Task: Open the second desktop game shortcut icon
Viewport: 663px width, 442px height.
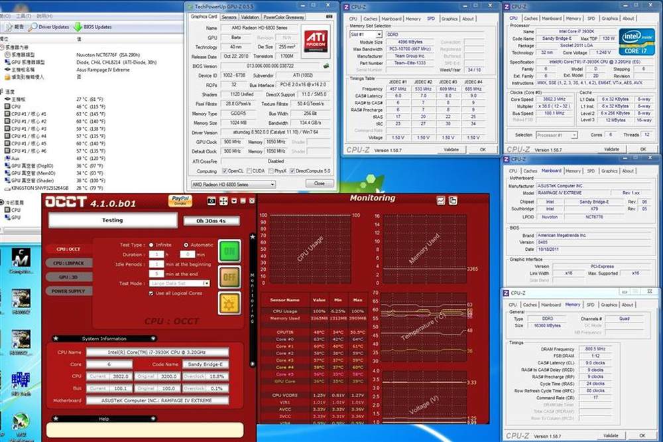Action: point(21,299)
